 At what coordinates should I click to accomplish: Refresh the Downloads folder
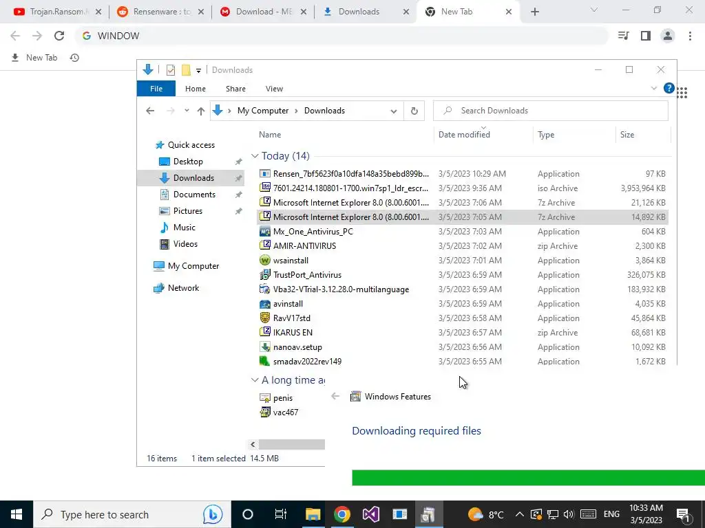[414, 111]
